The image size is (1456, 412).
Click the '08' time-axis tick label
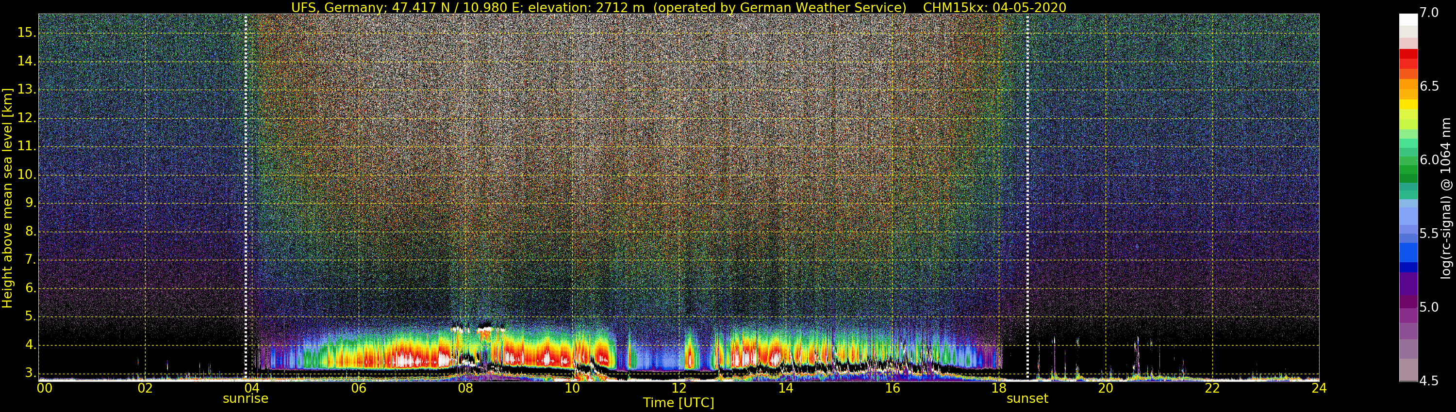coord(465,388)
